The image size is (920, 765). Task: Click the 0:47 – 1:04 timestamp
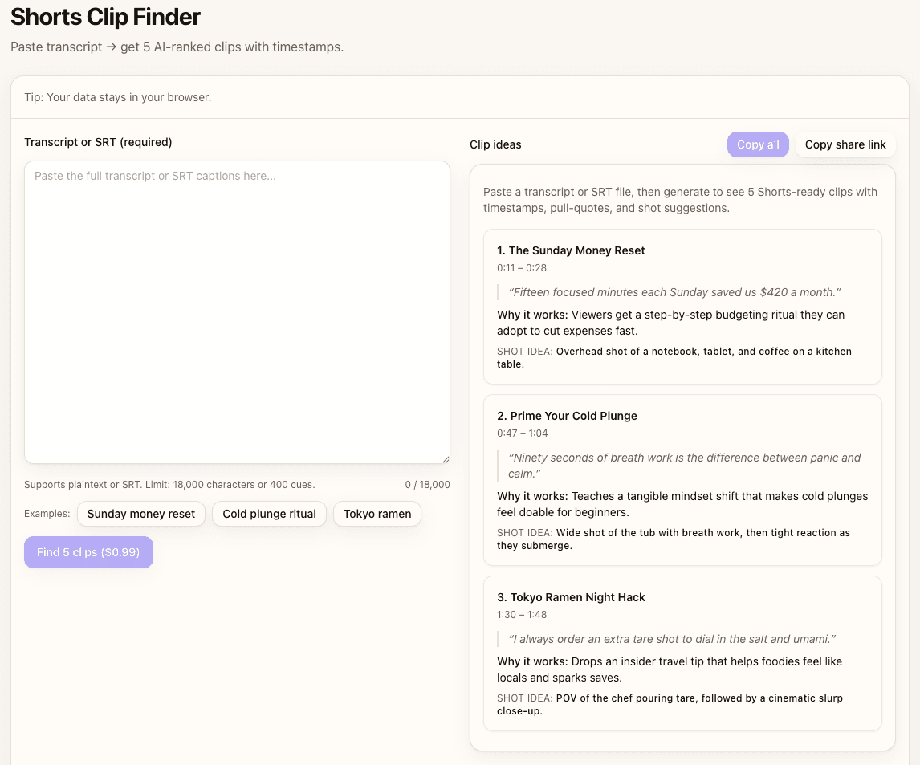(521, 432)
